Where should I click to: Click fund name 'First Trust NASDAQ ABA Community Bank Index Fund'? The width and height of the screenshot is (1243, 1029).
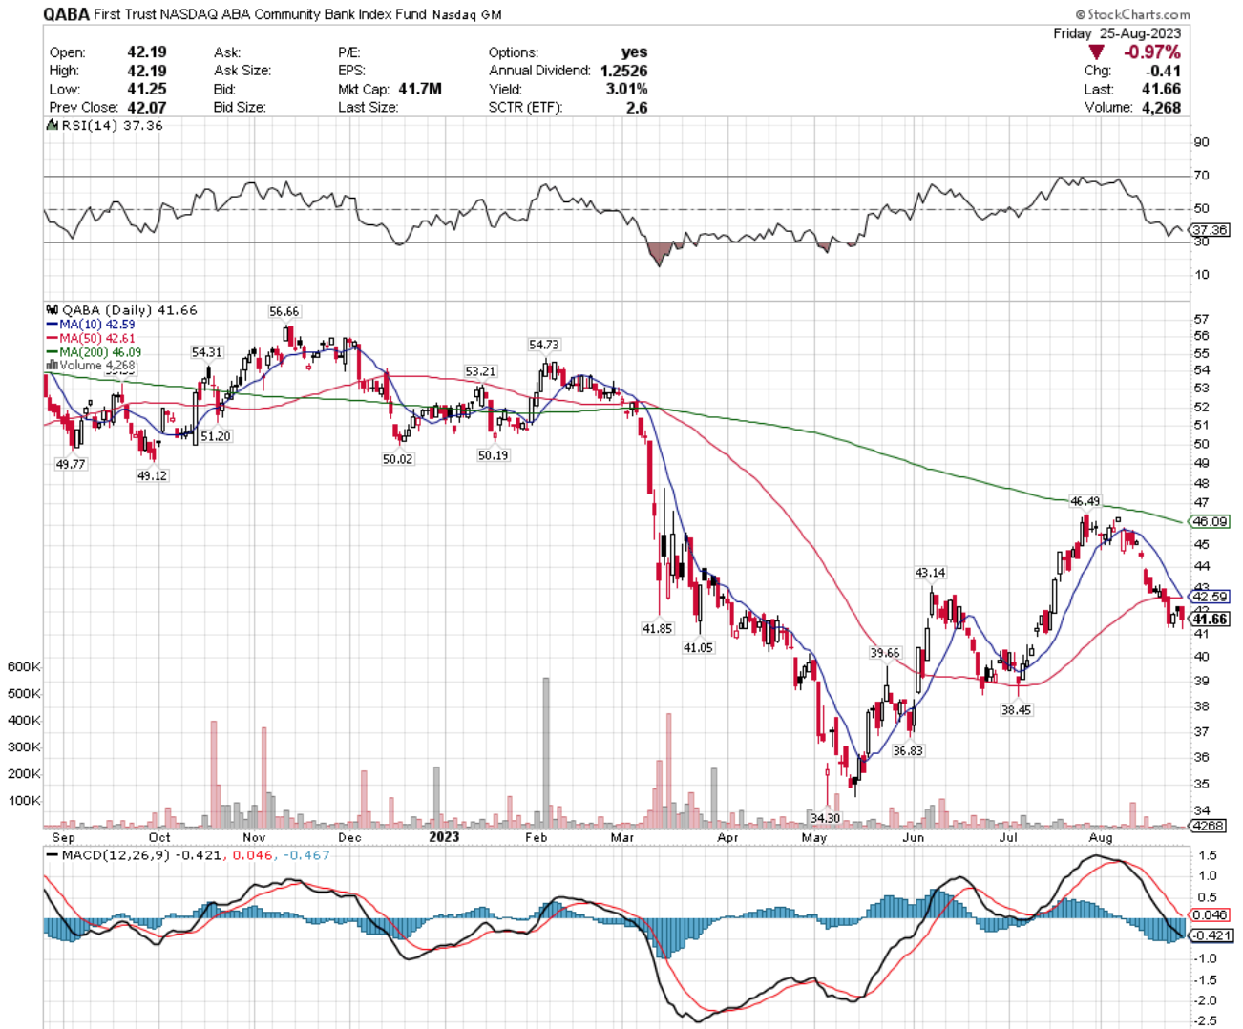261,14
